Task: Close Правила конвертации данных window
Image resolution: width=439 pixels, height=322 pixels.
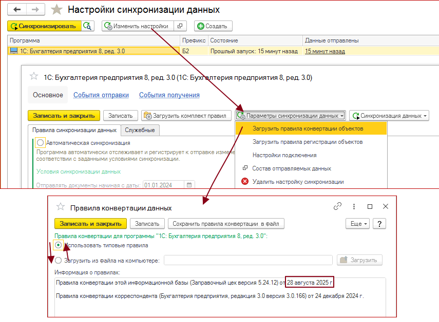Action: pos(386,206)
